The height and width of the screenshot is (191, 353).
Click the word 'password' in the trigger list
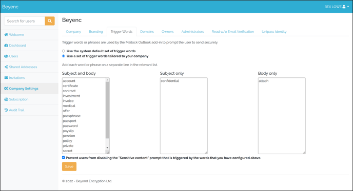point(70,126)
